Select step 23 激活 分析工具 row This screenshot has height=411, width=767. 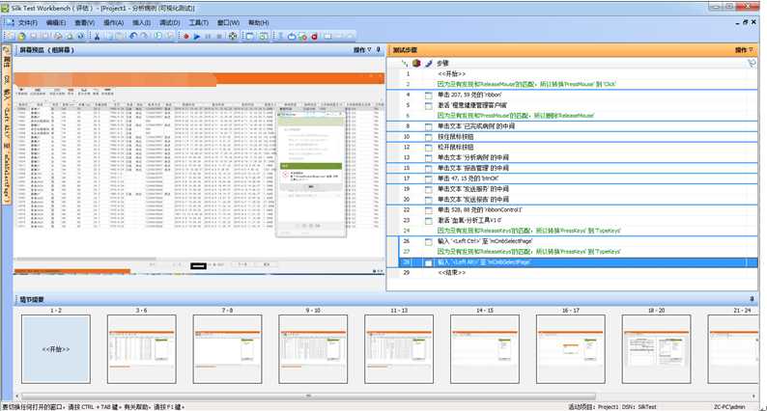tap(571, 220)
